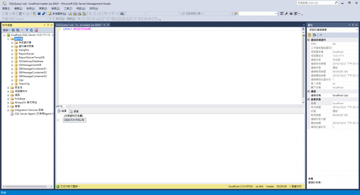Expand the ReportServer database node
The width and height of the screenshot is (360, 195).
pyautogui.click(x=12, y=54)
